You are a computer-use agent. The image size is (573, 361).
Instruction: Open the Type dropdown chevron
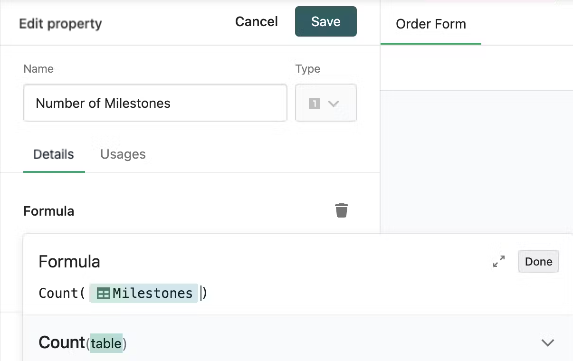(x=334, y=103)
